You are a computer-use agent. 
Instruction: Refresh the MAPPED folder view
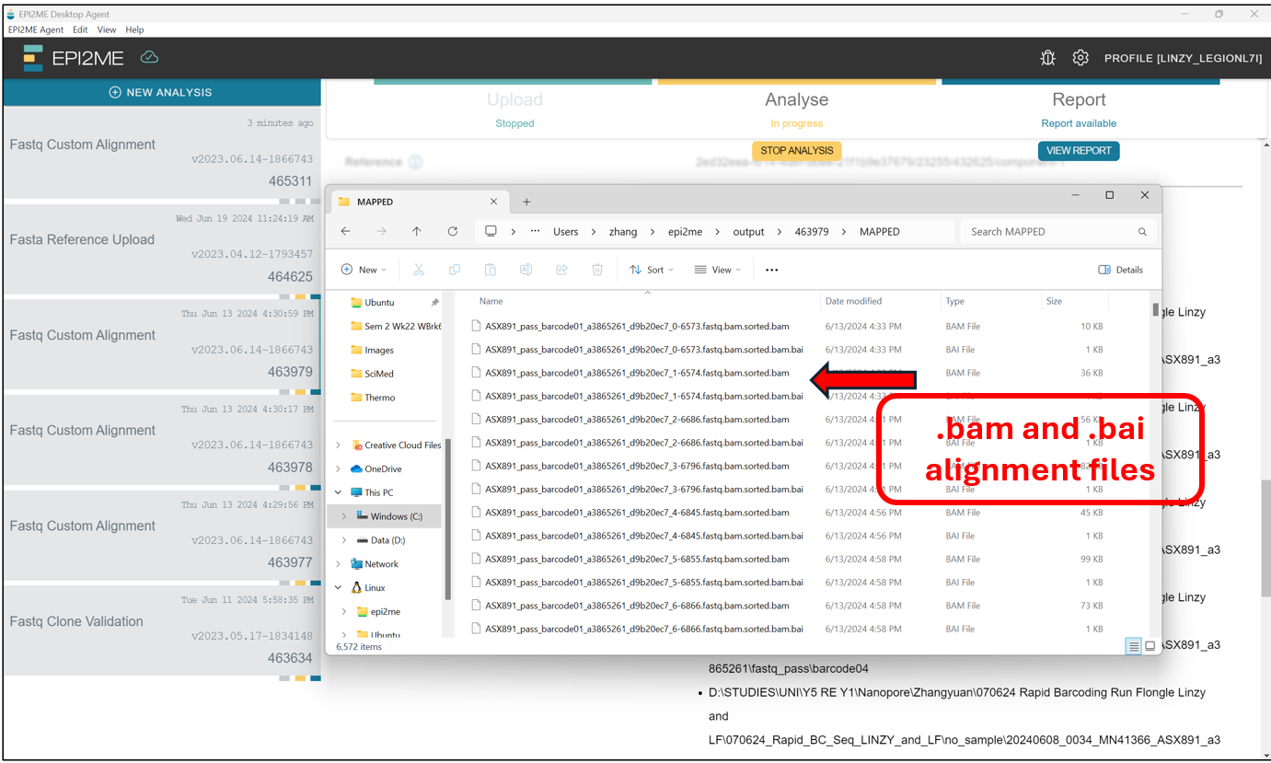pyautogui.click(x=453, y=232)
